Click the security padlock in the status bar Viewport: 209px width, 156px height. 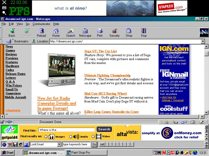point(2,122)
